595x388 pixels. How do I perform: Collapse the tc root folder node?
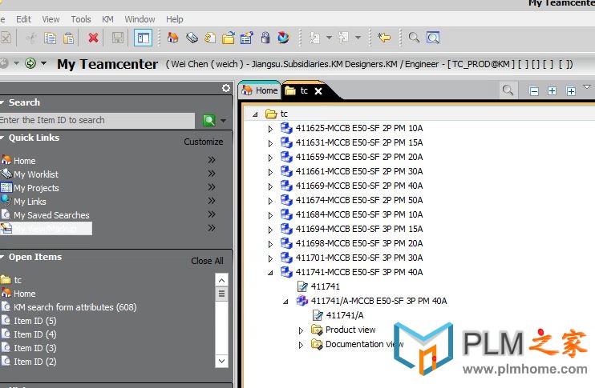[x=255, y=114]
